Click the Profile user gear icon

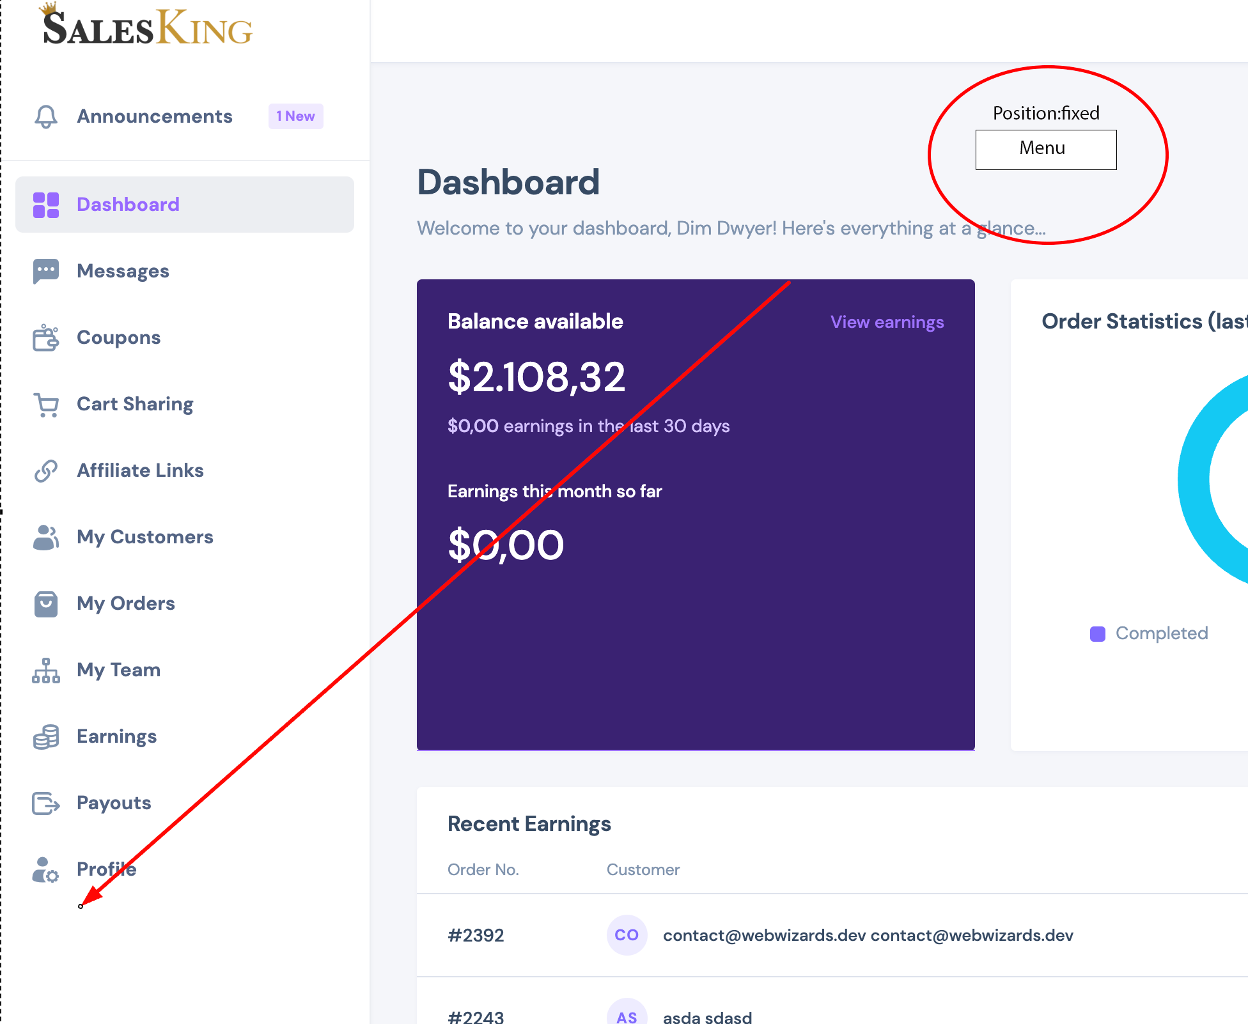pyautogui.click(x=46, y=870)
